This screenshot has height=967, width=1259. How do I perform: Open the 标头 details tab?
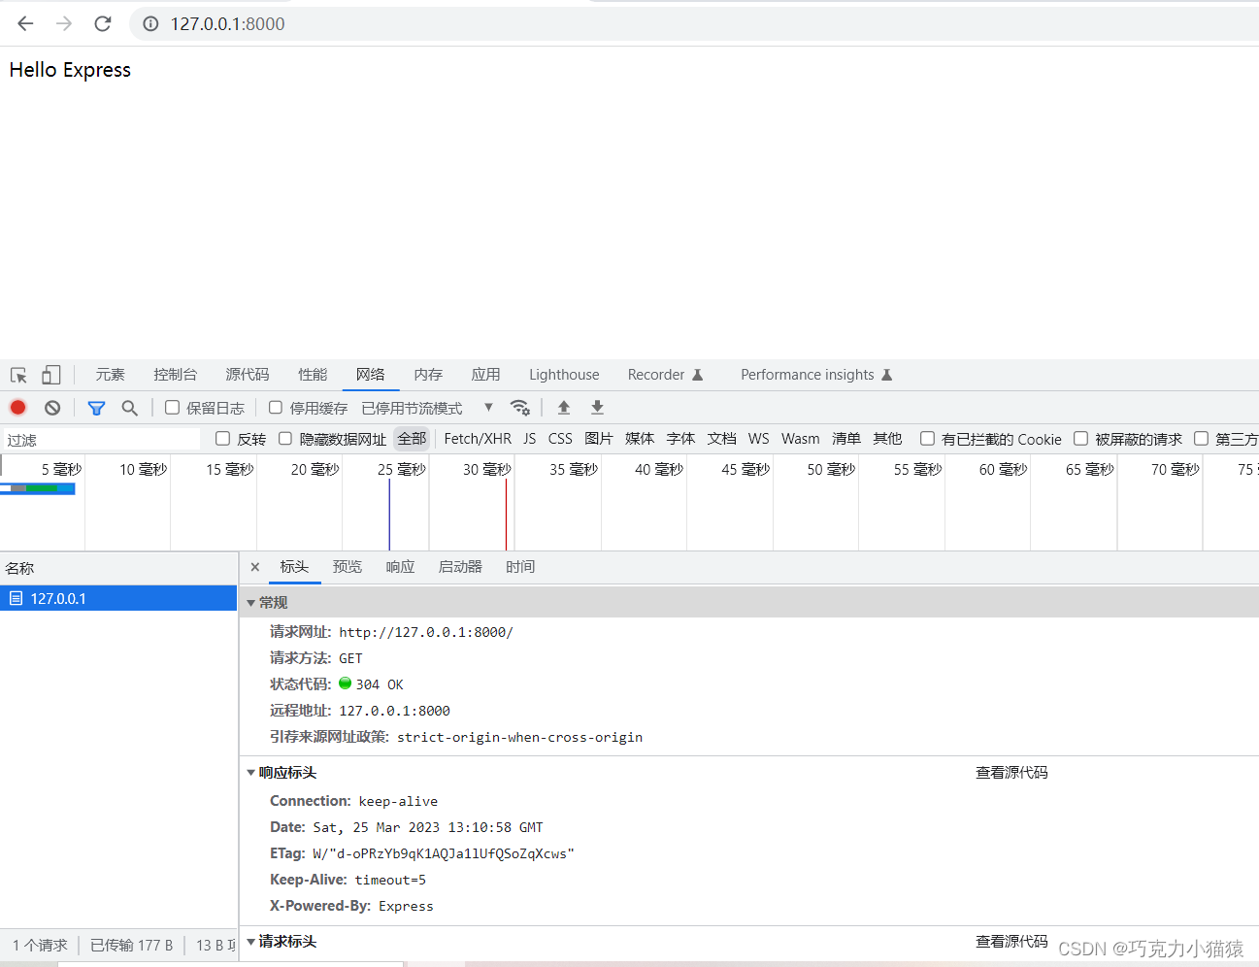pyautogui.click(x=294, y=567)
